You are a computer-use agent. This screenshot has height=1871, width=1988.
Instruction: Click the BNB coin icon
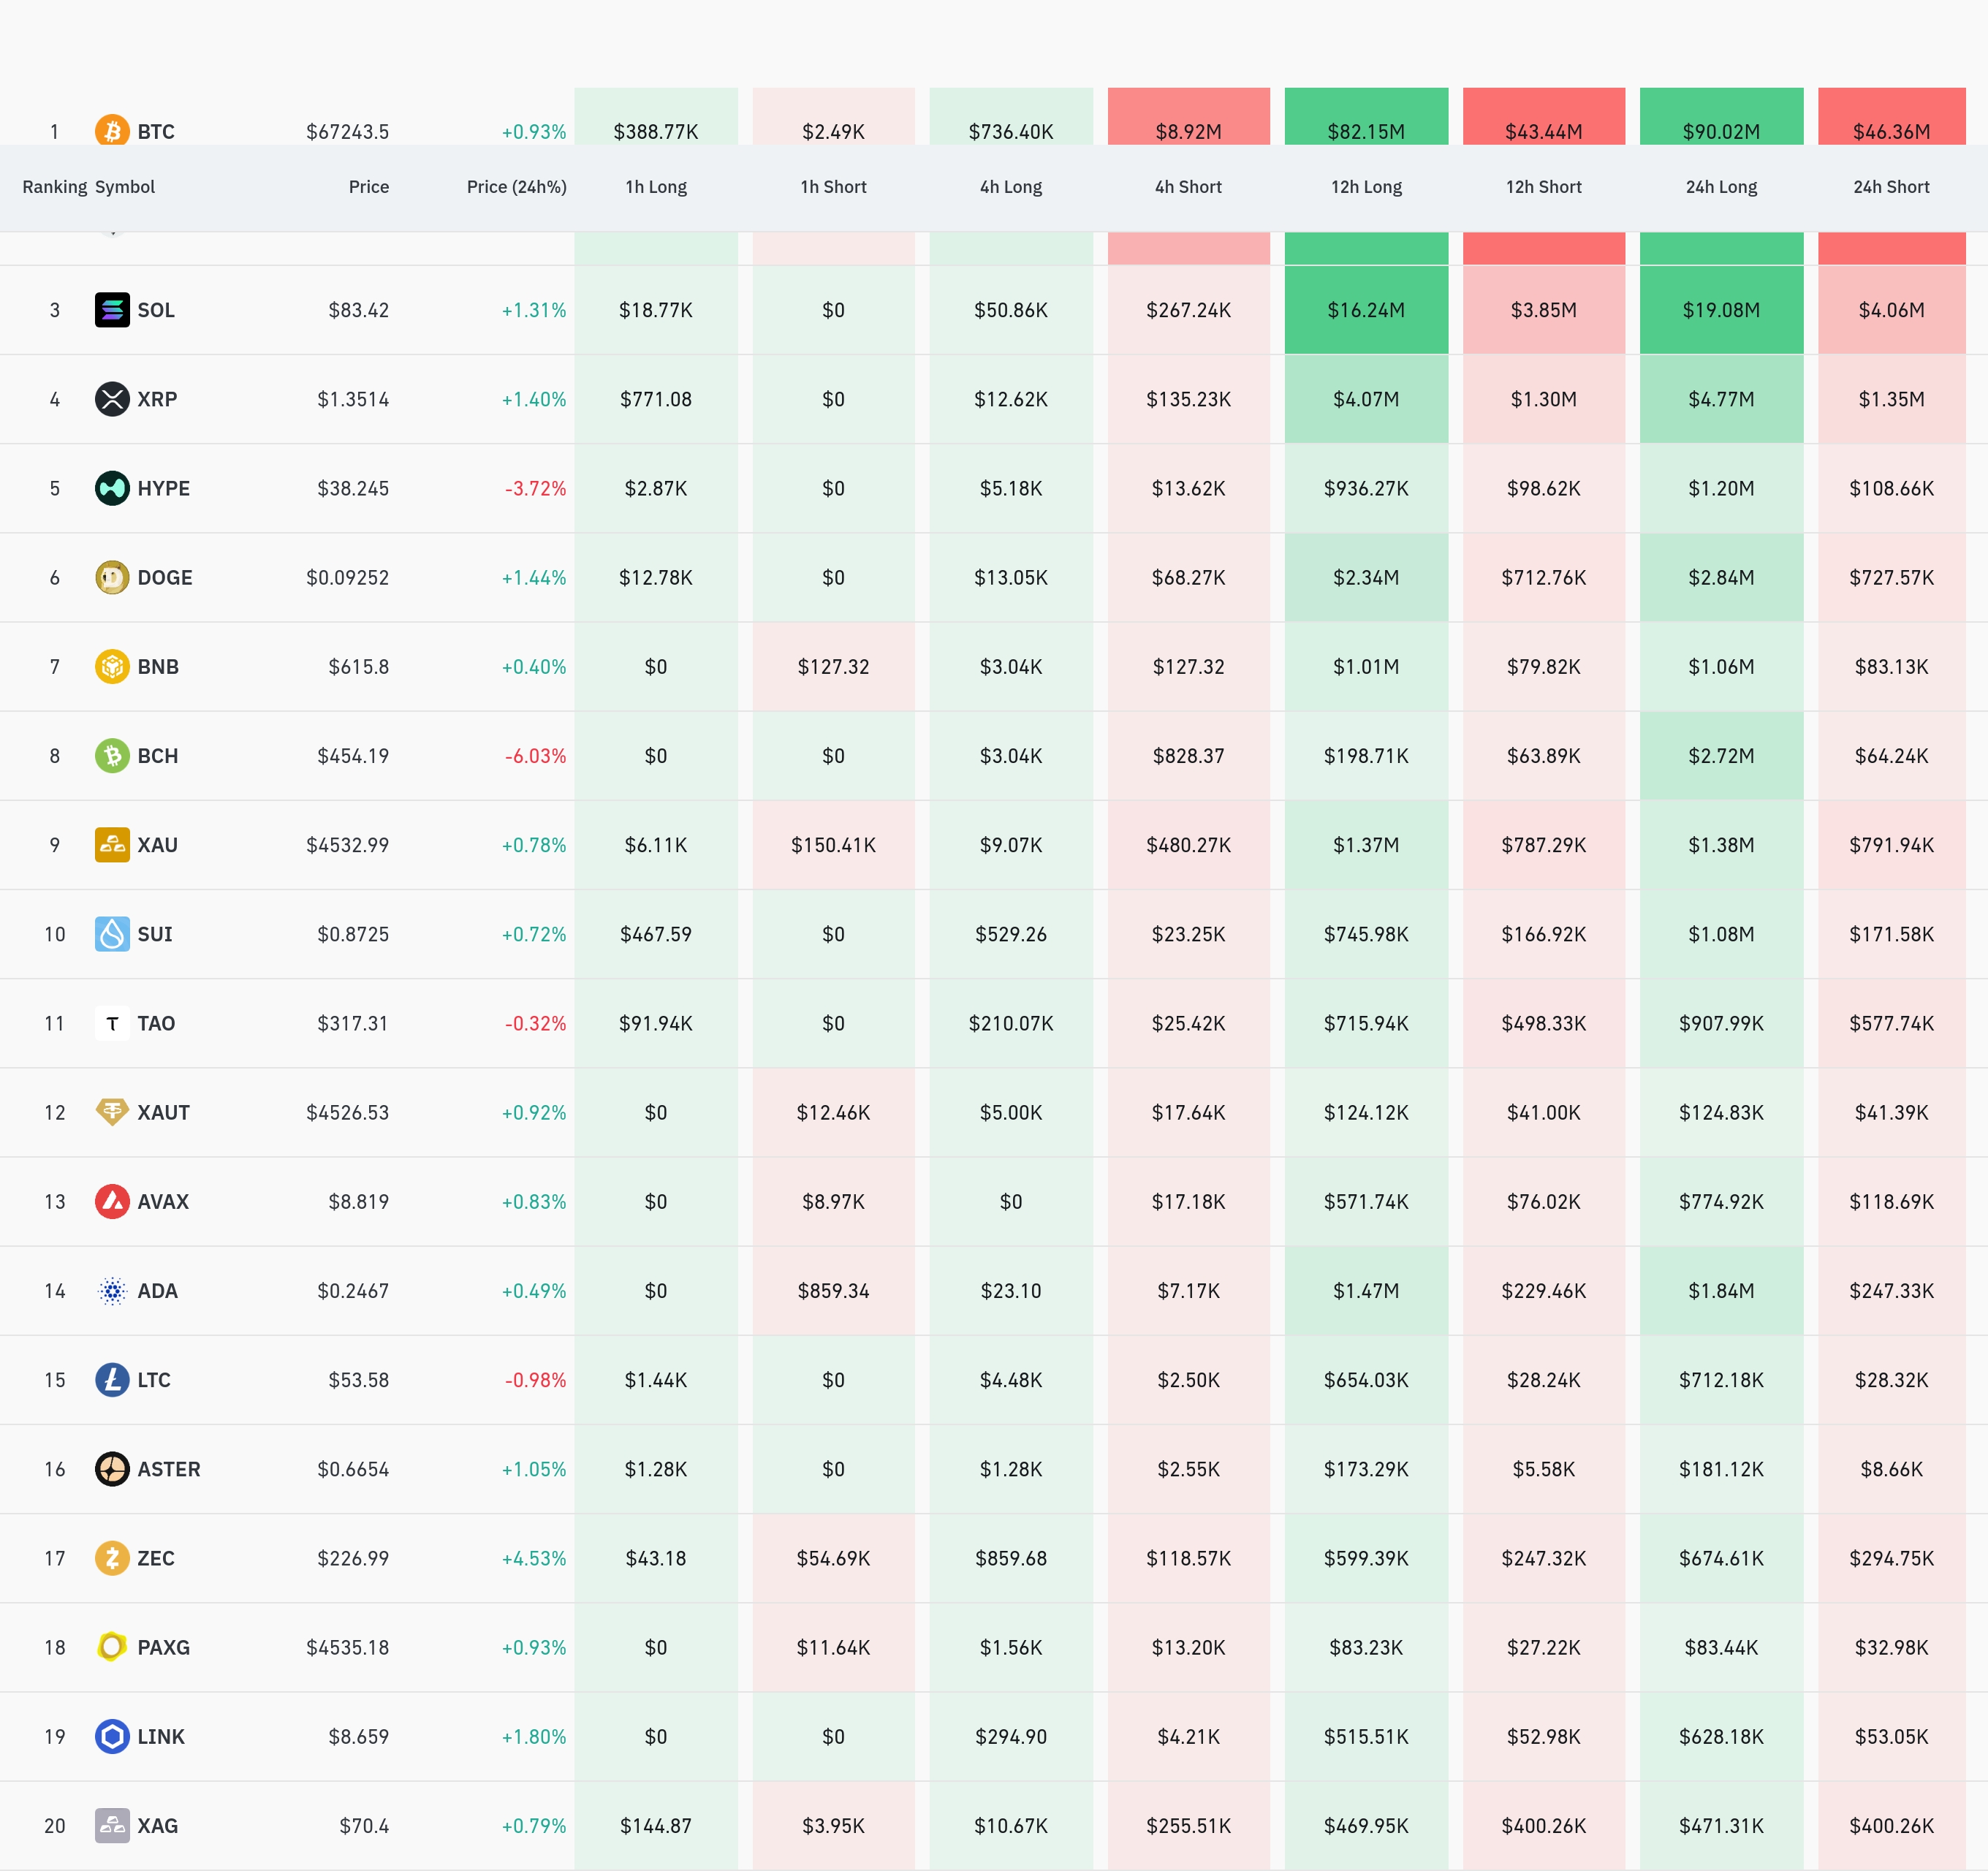[112, 666]
